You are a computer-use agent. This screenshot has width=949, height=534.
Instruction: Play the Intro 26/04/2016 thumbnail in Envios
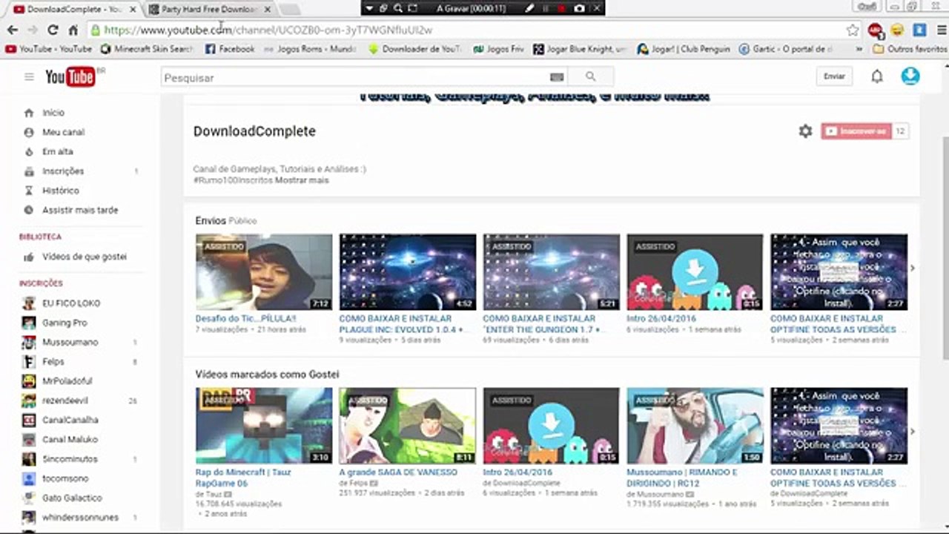(x=695, y=272)
